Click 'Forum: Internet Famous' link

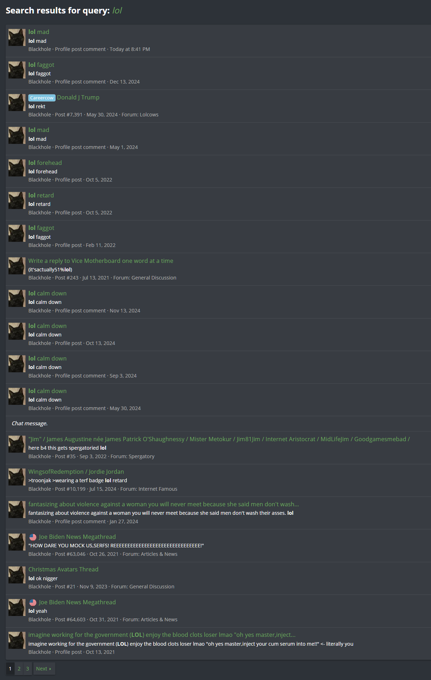(x=149, y=489)
